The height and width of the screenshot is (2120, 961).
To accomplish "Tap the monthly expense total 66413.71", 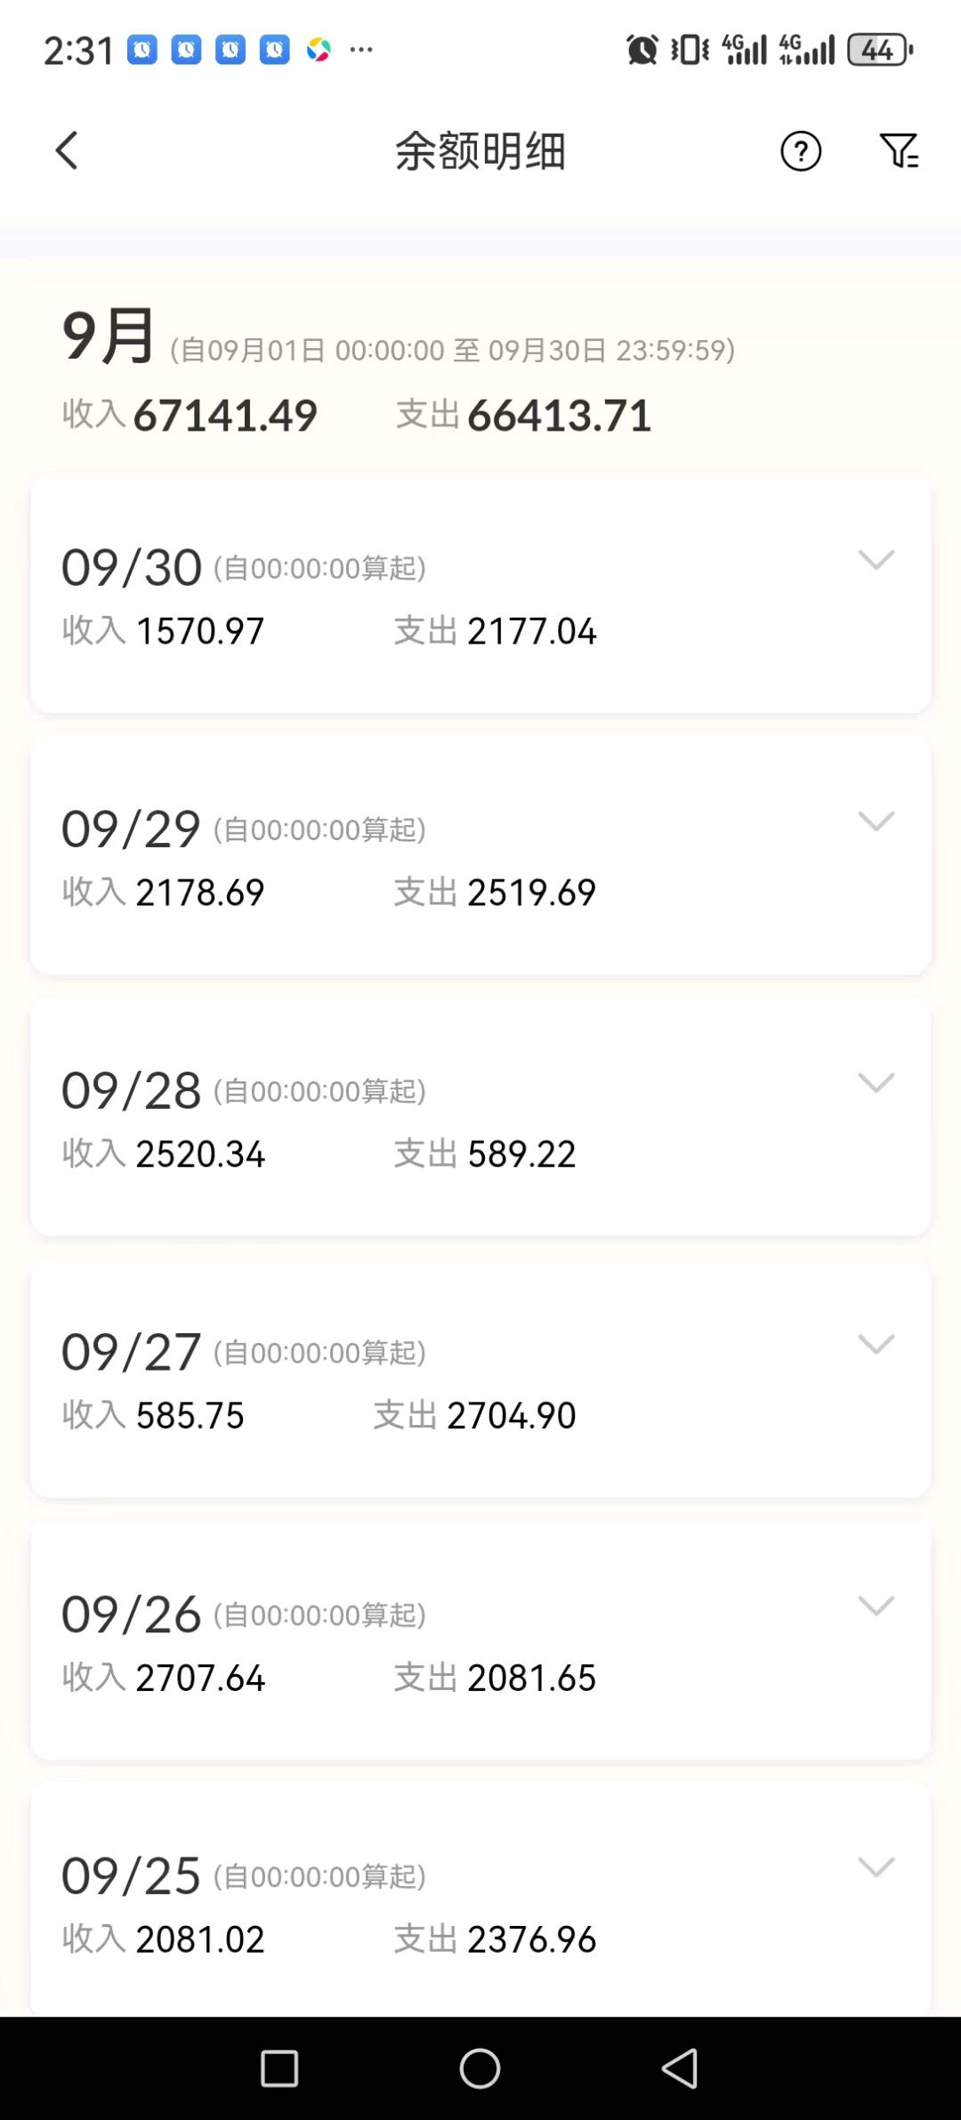I will (x=559, y=416).
